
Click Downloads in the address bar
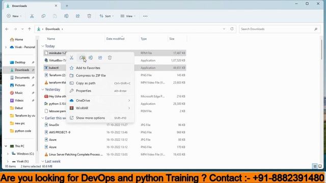pos(52,29)
